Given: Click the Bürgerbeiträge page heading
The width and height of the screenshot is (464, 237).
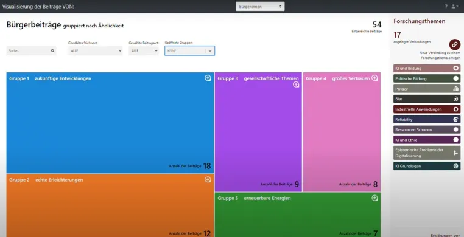Looking at the screenshot, I should (x=33, y=25).
